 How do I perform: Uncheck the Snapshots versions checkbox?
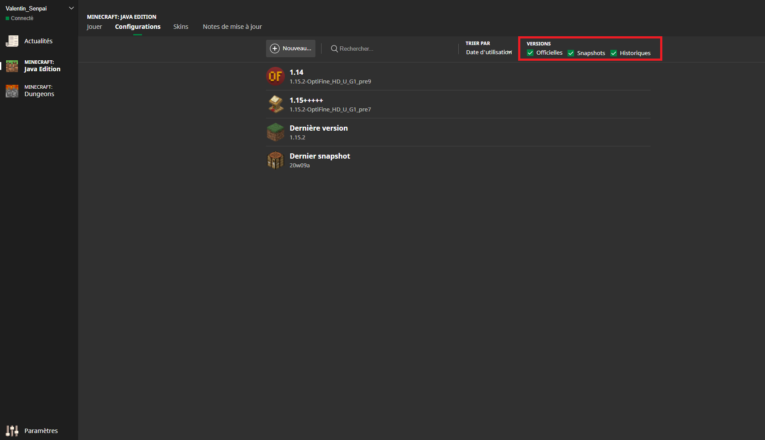[571, 53]
